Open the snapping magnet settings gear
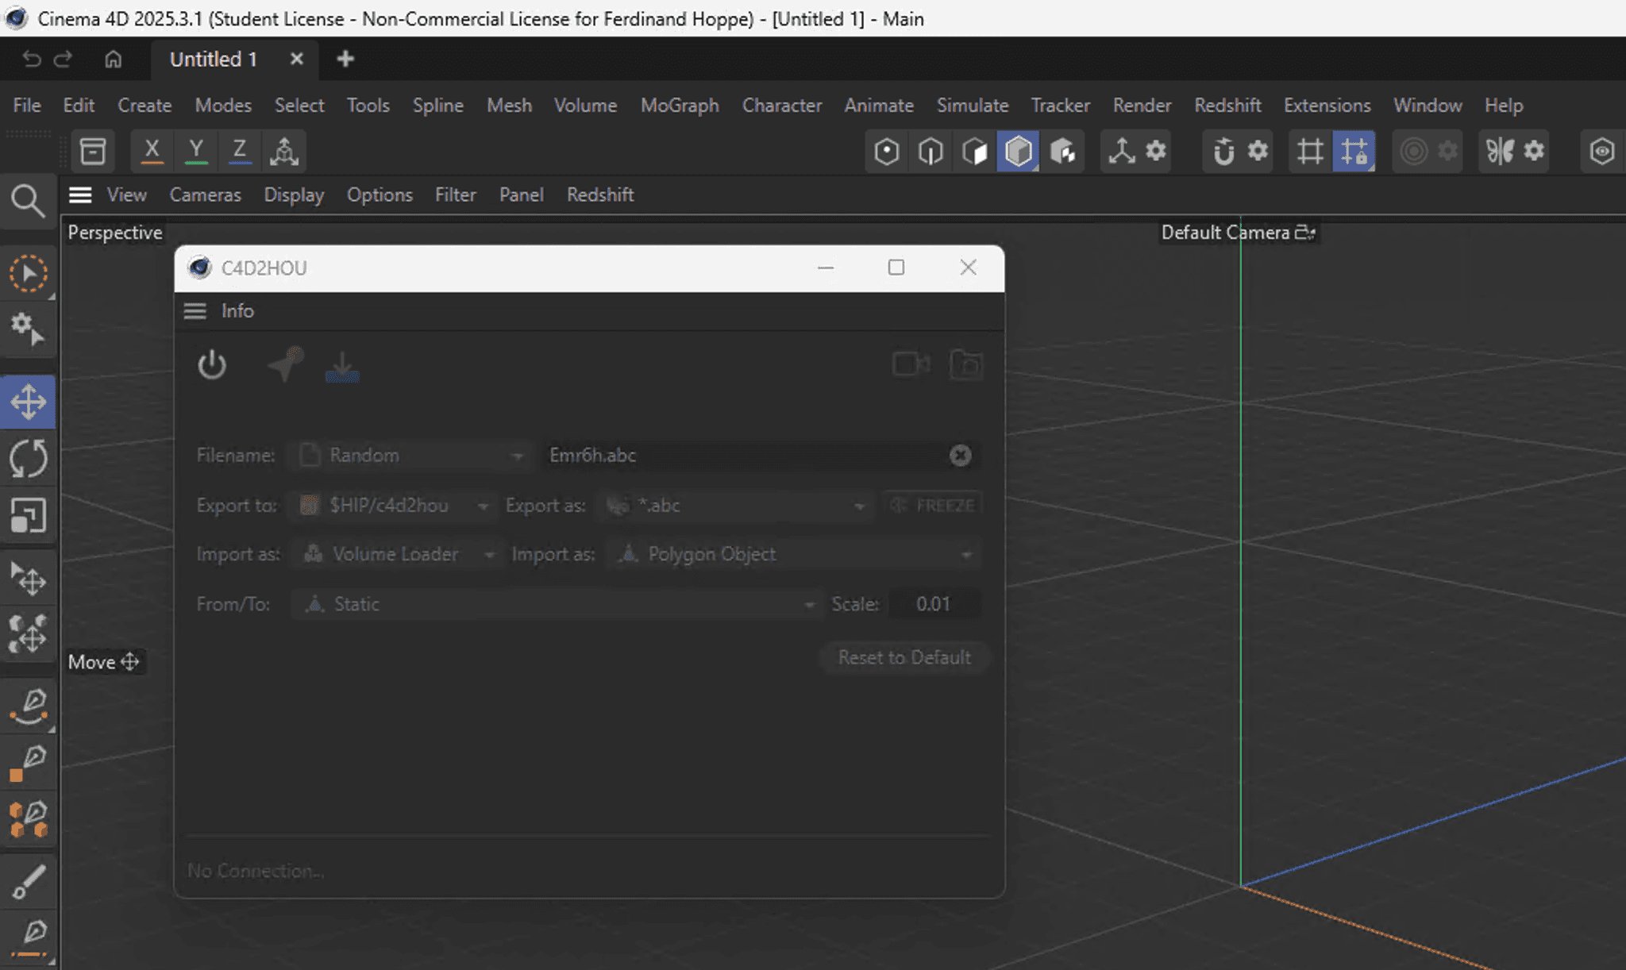 coord(1259,151)
